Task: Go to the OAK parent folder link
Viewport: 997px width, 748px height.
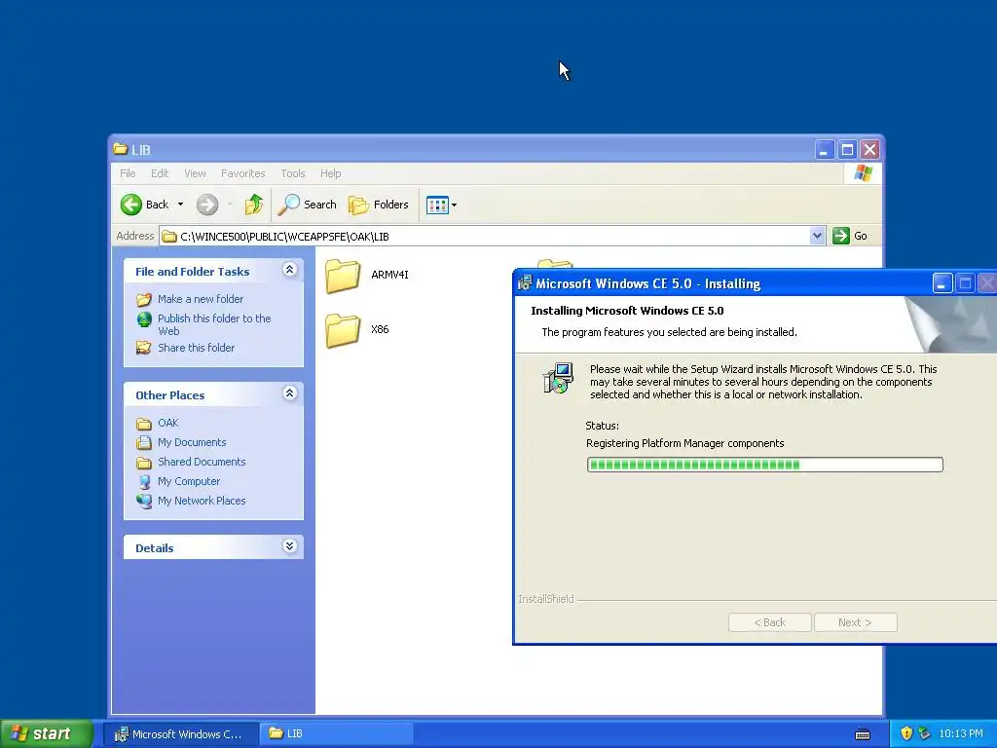Action: [167, 423]
